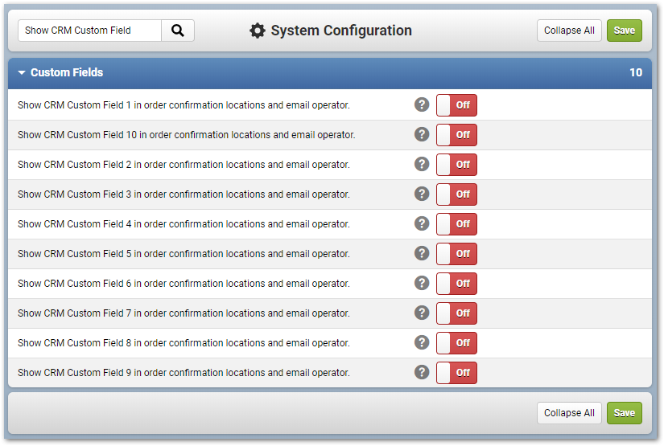Enable Show CRM Custom Field 2 switch
This screenshot has width=664, height=446.
[456, 165]
